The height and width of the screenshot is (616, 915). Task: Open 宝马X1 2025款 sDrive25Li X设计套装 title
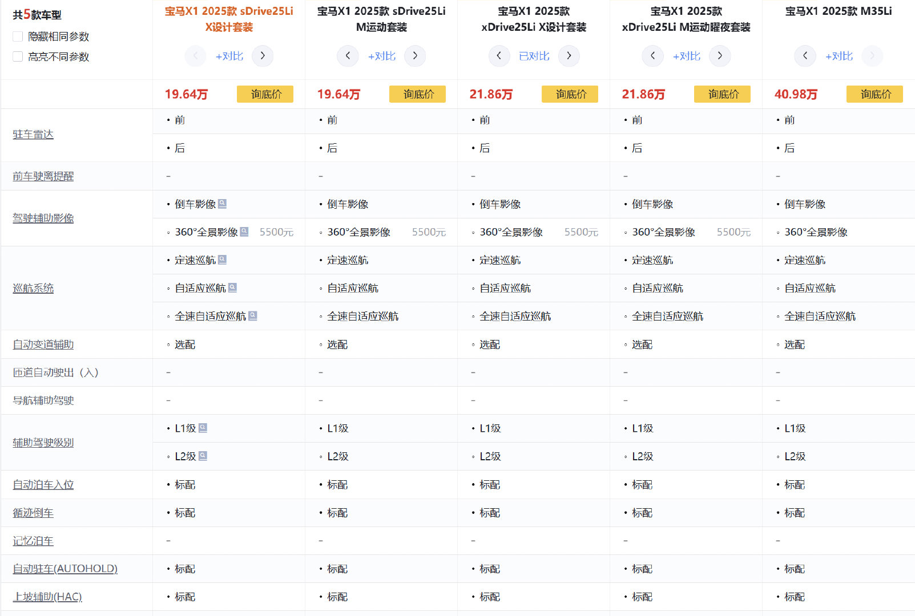tap(229, 19)
